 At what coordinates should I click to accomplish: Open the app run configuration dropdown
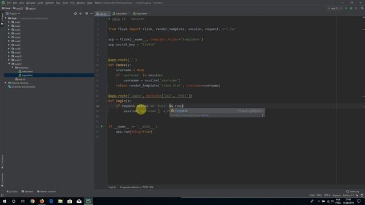335,8
